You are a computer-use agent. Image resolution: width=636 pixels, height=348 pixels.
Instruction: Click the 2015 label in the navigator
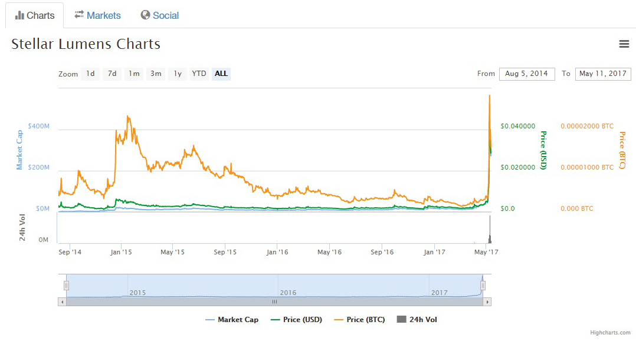[137, 293]
